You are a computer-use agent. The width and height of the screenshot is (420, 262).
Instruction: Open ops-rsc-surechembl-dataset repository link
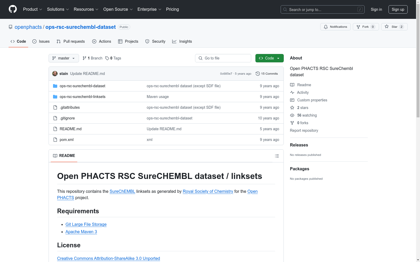pyautogui.click(x=81, y=27)
